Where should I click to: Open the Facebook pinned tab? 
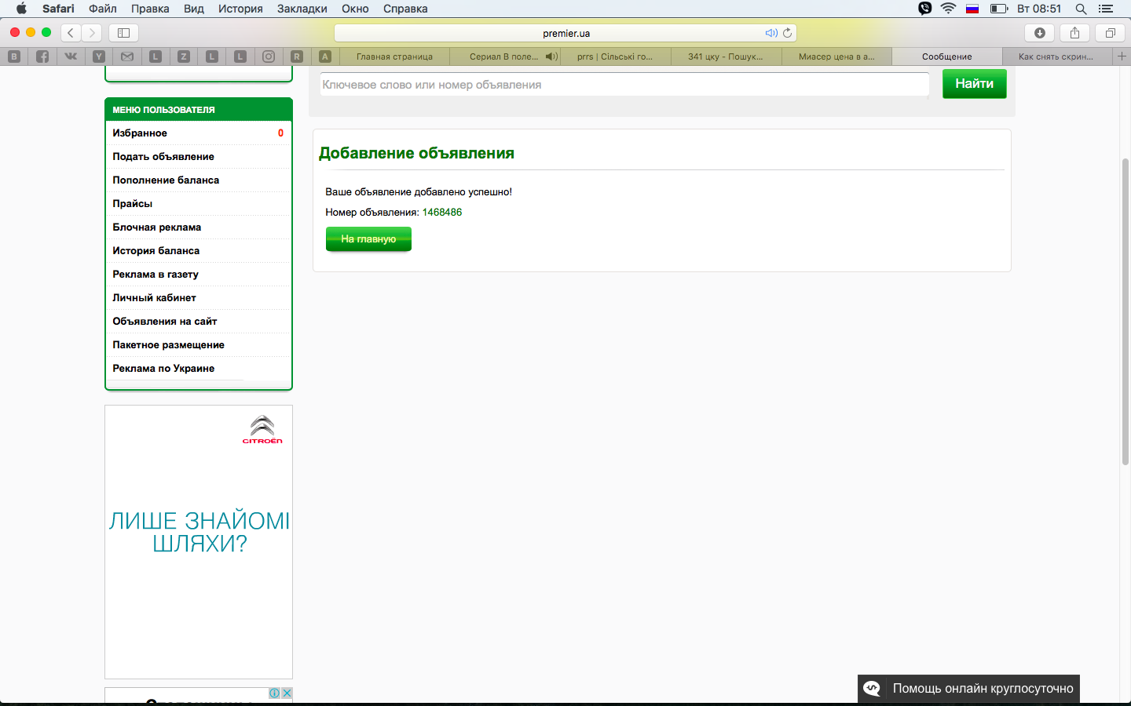[42, 56]
